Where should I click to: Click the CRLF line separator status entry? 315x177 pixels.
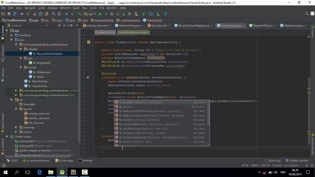coord(254,165)
